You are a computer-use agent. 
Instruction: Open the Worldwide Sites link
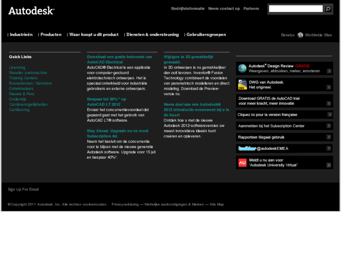(318, 35)
